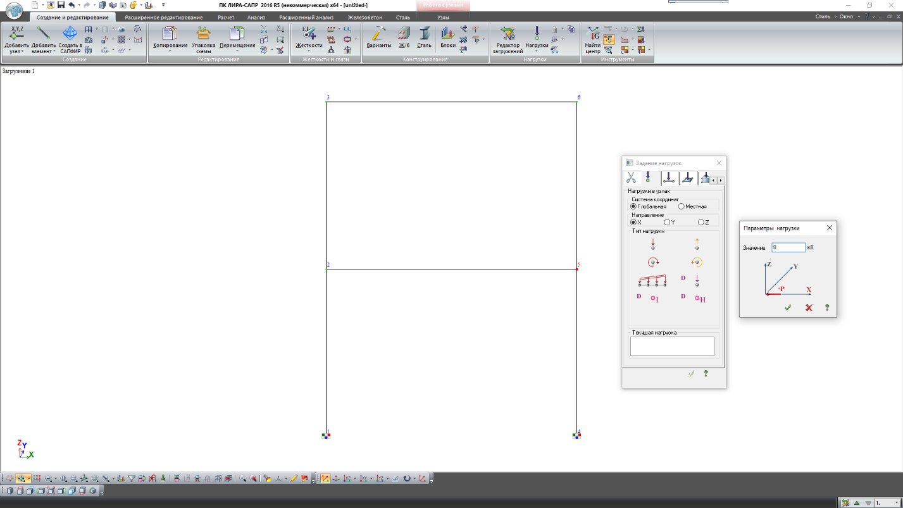Expand the Добавить узел dropdown arrow

point(23,51)
